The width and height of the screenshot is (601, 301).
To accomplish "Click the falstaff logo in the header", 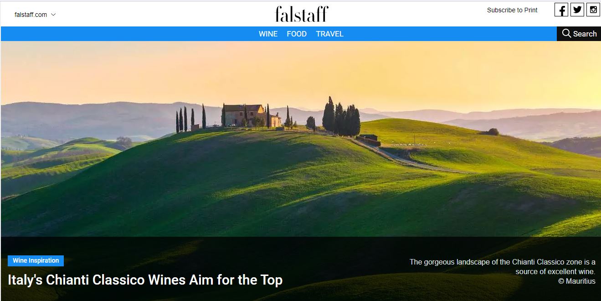I will [x=302, y=14].
